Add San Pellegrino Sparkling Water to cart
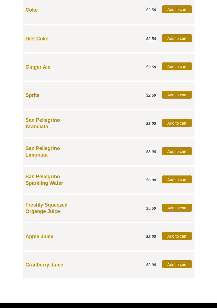This screenshot has width=217, height=308. click(x=177, y=180)
